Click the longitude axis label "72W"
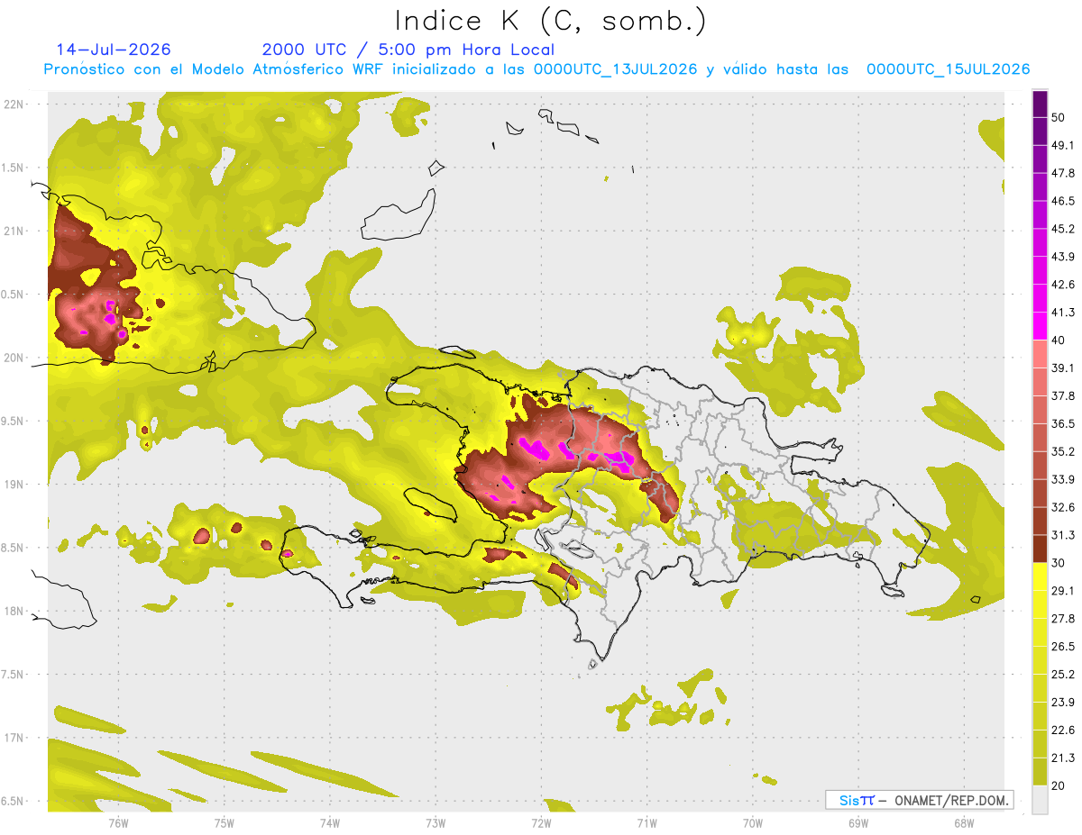The height and width of the screenshot is (835, 1082). click(x=541, y=823)
